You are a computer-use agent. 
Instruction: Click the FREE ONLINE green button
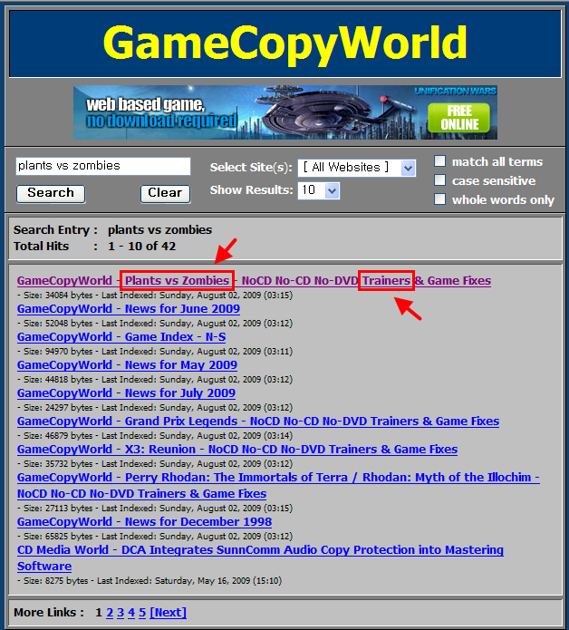[459, 118]
